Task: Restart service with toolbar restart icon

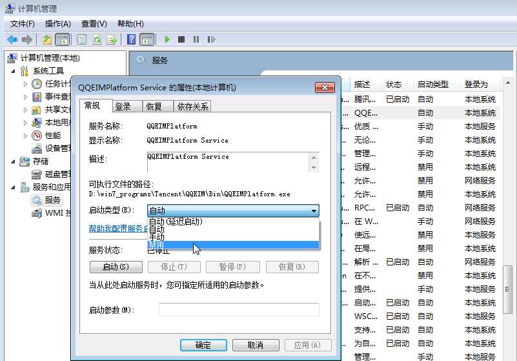Action: click(211, 39)
